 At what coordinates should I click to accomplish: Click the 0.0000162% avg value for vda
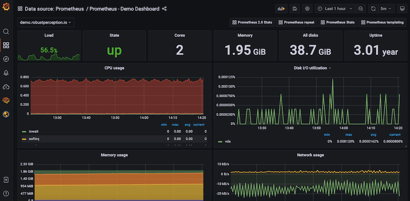click(x=368, y=142)
